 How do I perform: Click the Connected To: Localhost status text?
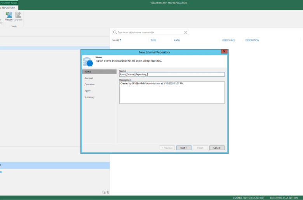tap(249, 198)
